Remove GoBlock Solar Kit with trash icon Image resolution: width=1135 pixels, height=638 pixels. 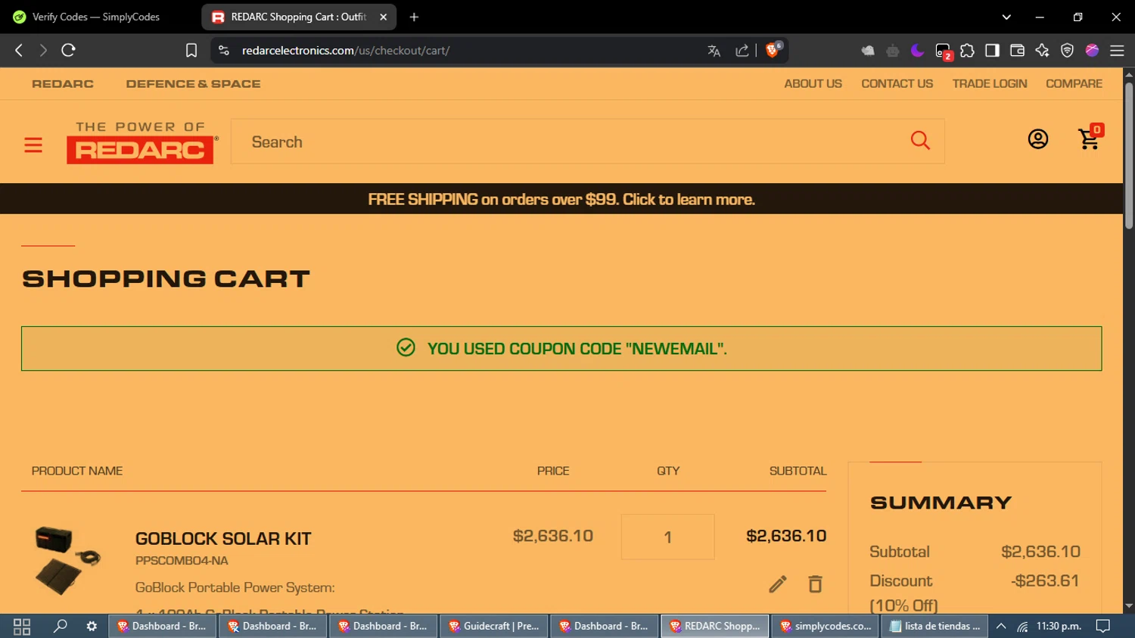tap(815, 584)
